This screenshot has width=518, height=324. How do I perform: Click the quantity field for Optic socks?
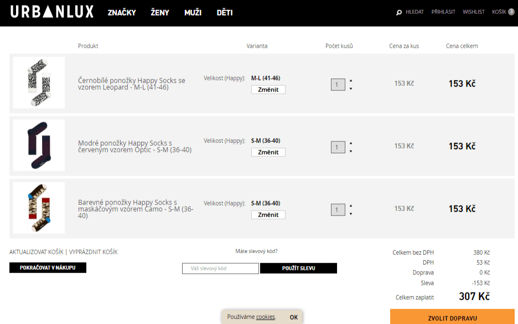pos(338,147)
